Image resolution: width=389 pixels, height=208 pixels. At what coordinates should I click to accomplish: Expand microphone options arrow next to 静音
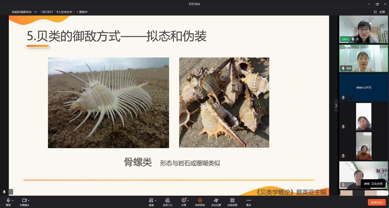(x=13, y=200)
